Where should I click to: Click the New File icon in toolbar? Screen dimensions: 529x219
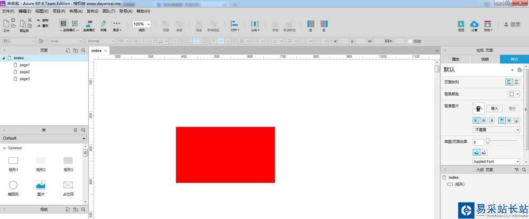6,24
